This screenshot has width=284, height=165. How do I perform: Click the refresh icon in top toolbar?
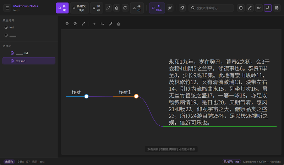(x=125, y=8)
